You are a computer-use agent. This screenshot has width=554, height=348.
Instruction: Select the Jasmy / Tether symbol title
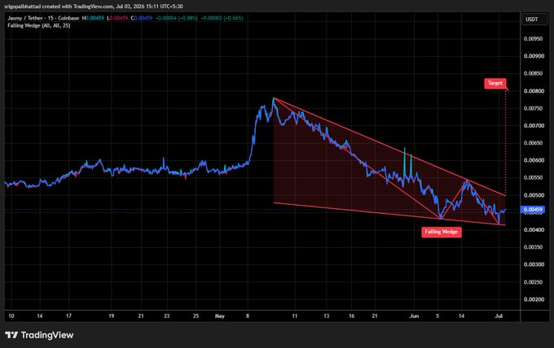43,18
